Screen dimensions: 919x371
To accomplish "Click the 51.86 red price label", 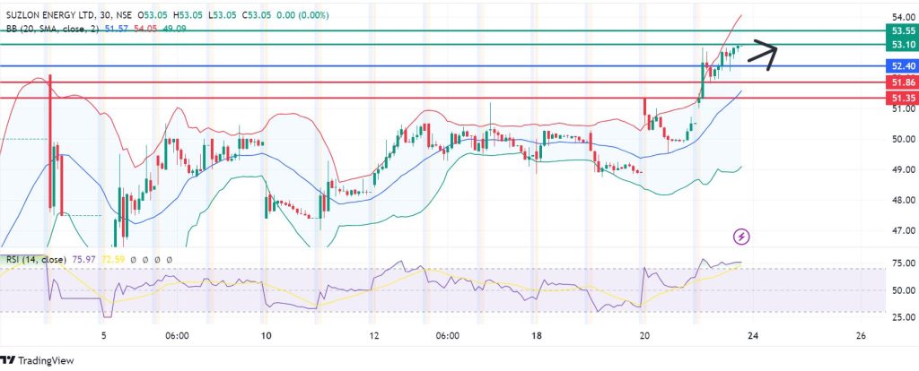I will [x=903, y=82].
